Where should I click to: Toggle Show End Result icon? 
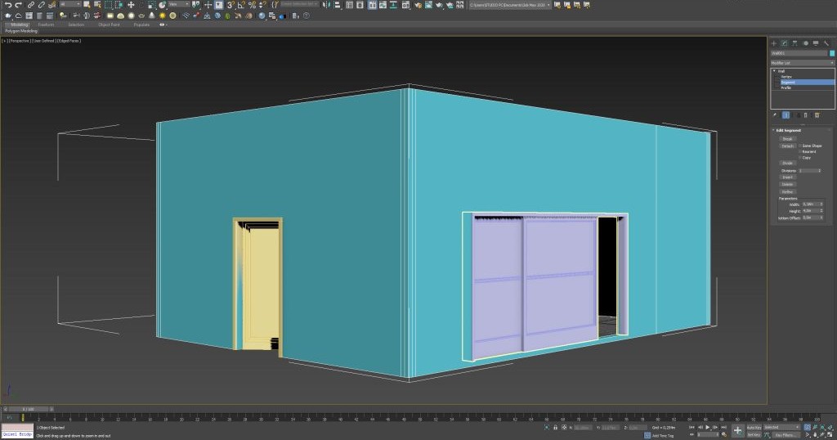point(786,114)
